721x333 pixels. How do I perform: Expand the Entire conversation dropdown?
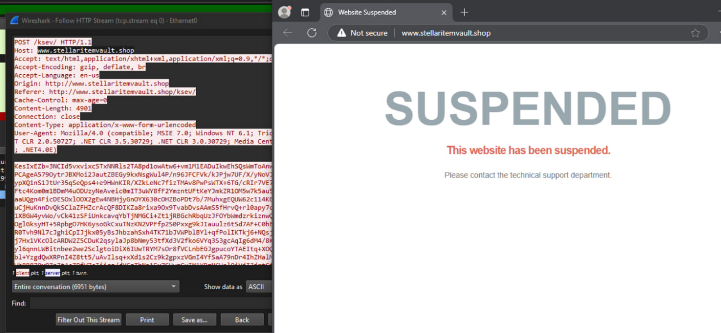point(96,286)
